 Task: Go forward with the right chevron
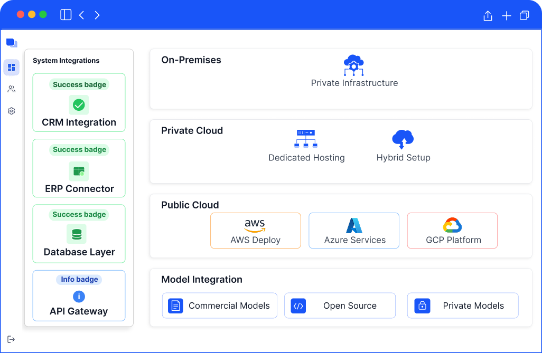click(x=97, y=15)
